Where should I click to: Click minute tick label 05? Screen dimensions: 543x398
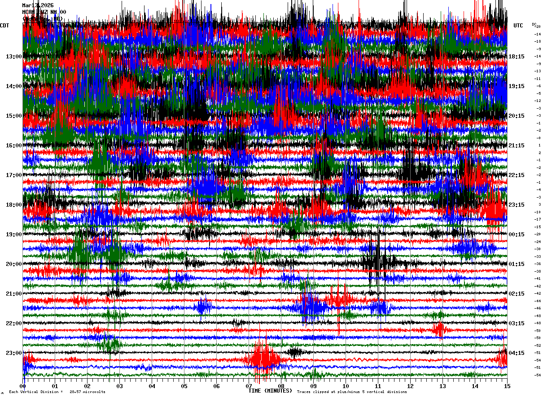click(184, 386)
